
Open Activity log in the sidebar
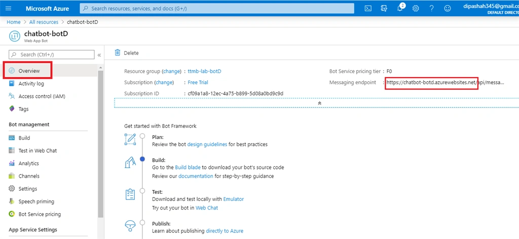(31, 84)
